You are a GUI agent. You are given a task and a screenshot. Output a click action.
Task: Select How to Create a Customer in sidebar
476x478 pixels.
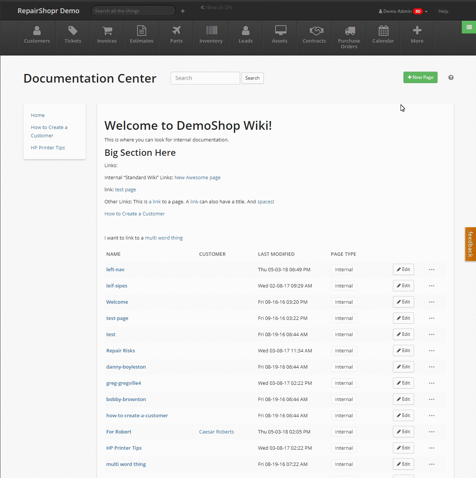49,131
